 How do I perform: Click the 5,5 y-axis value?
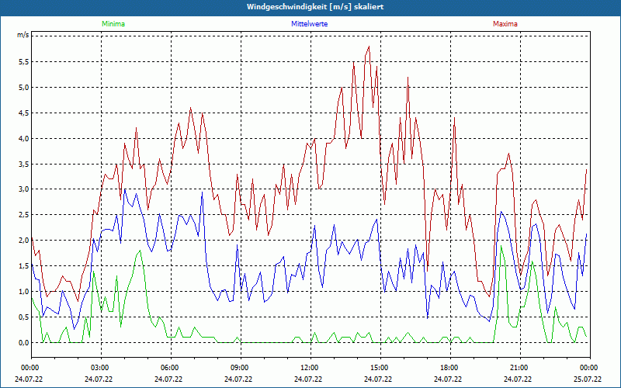point(24,62)
